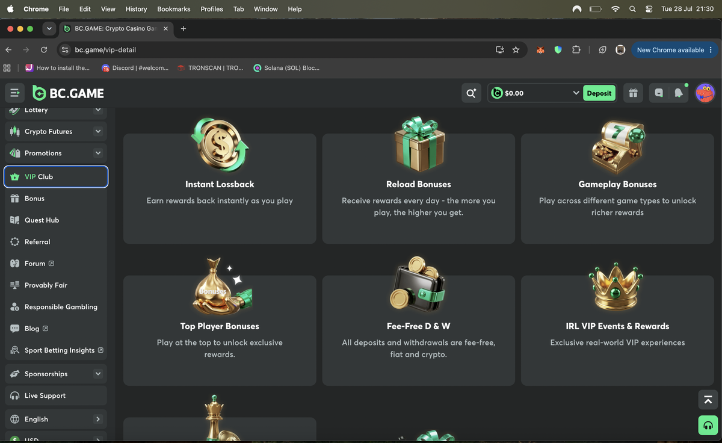Click the Provably Fair icon in sidebar
Screen dimensions: 722x443
point(15,285)
